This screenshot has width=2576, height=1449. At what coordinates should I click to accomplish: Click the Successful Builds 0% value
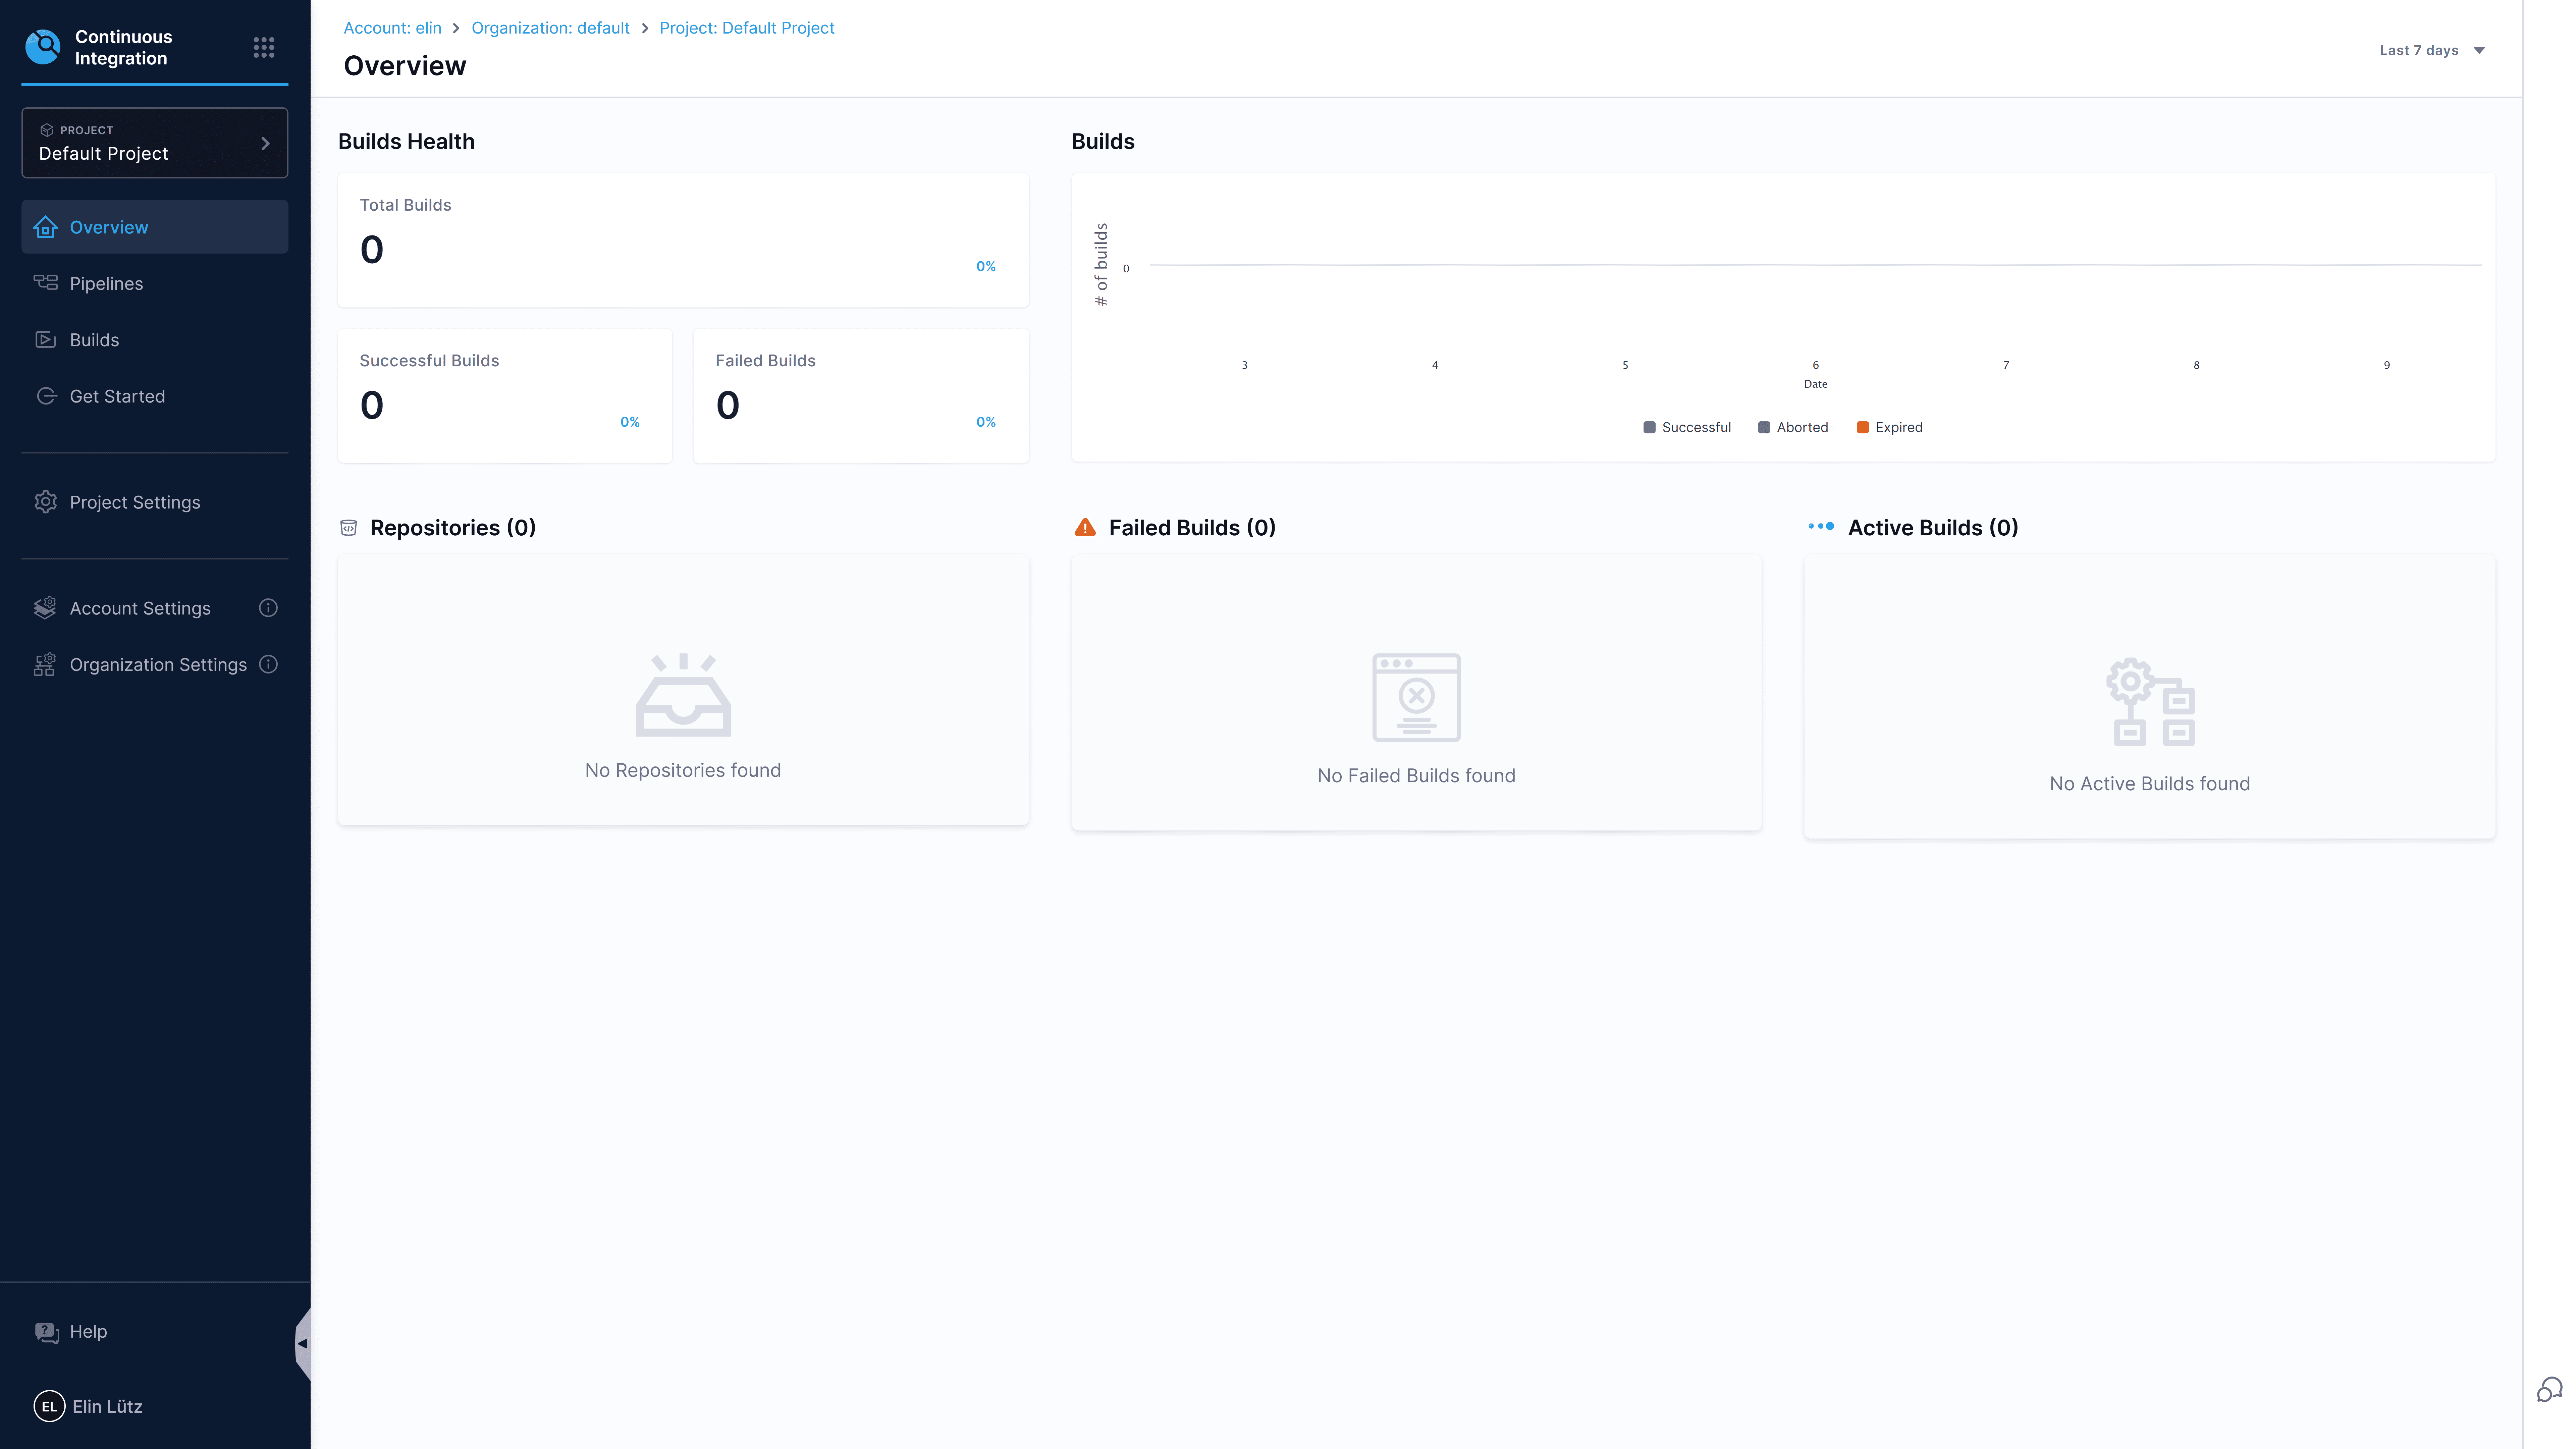click(x=630, y=422)
